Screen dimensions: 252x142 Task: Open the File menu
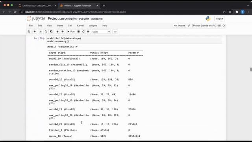(31, 26)
